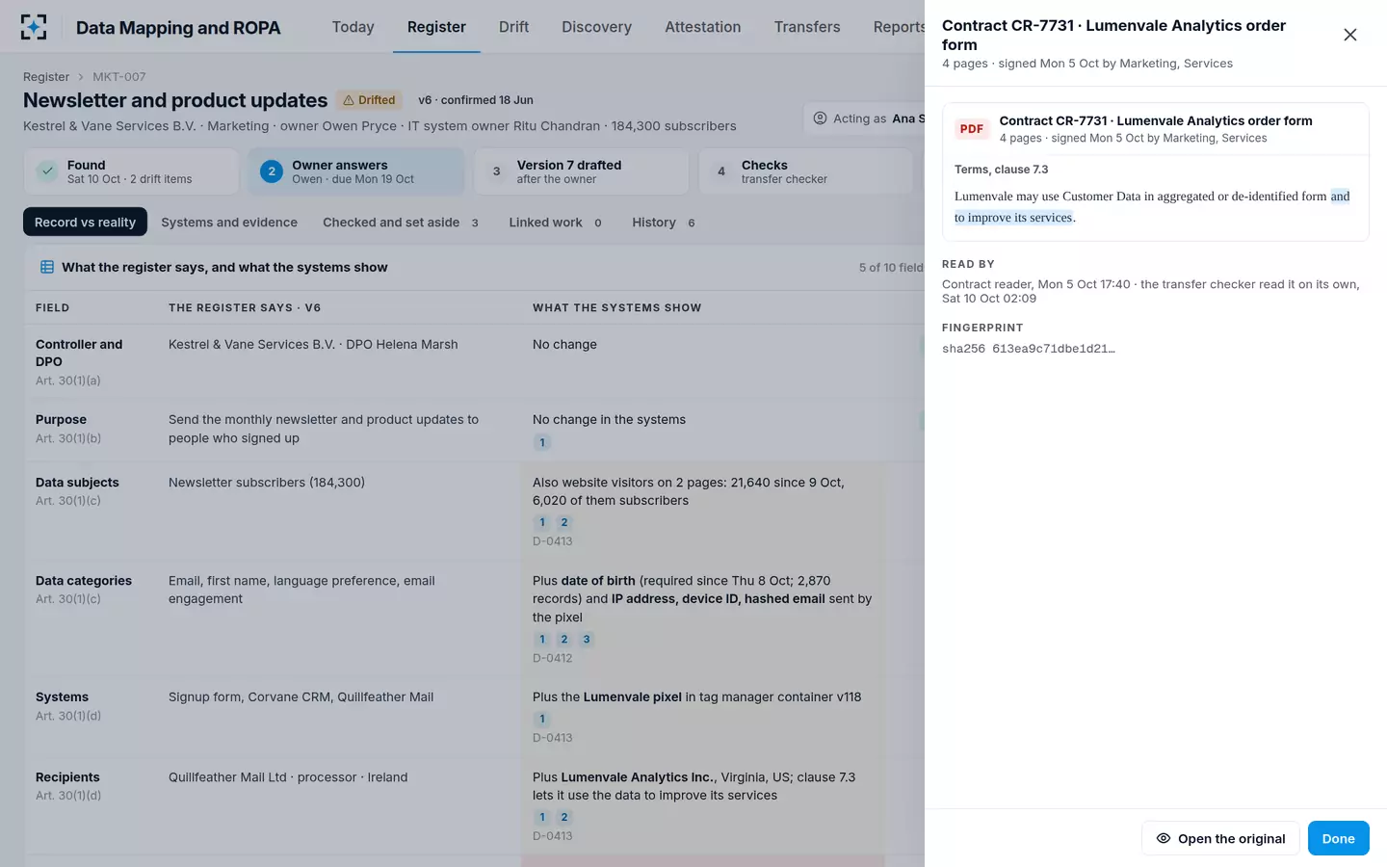Click evidence chip 1 in the Systems row
Screen dimensions: 1387x867
pyautogui.click(x=542, y=719)
